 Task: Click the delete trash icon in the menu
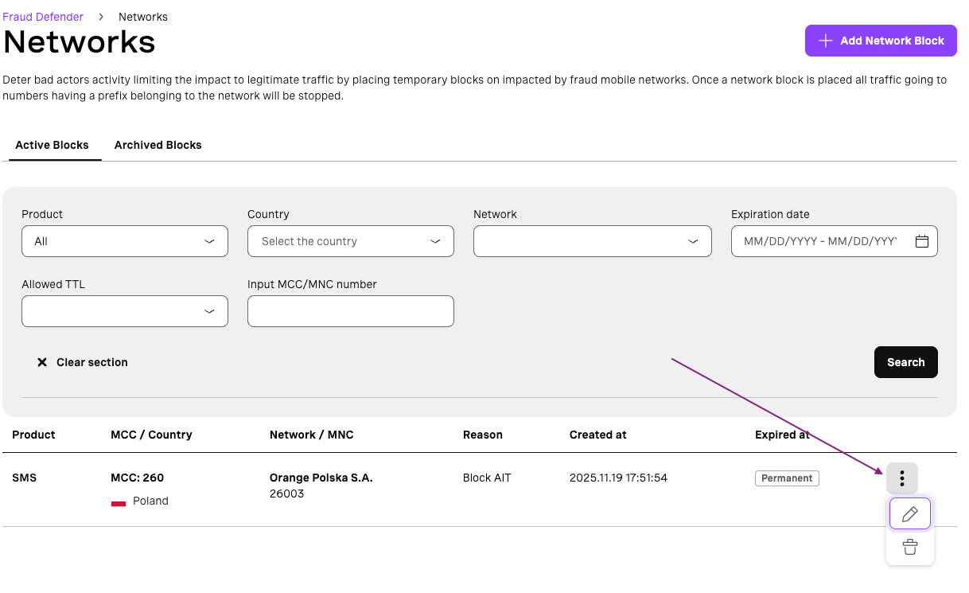[909, 547]
